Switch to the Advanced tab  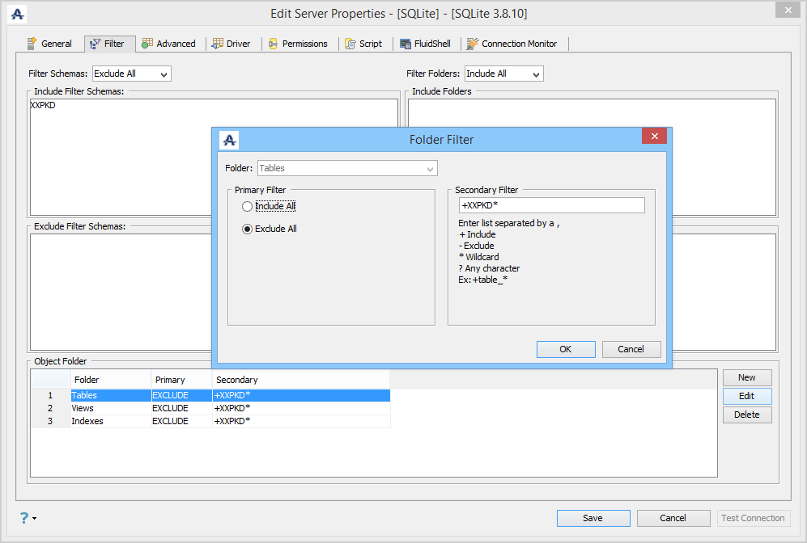pyautogui.click(x=169, y=44)
